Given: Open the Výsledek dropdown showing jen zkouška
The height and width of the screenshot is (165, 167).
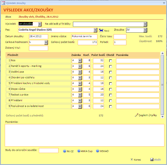Looking at the screenshot, I should click(x=40, y=24).
